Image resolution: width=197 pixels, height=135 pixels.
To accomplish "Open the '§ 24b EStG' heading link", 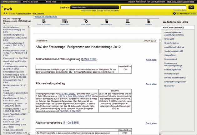I will coord(89,59).
